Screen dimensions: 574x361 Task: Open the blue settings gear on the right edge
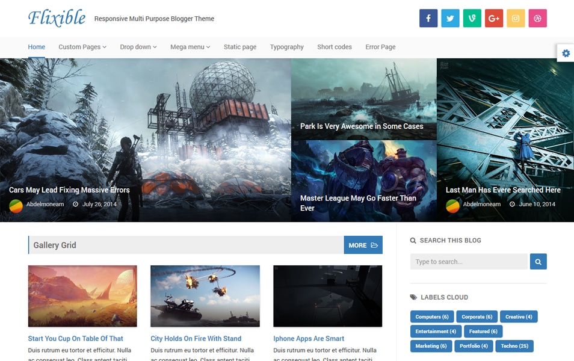pos(565,53)
